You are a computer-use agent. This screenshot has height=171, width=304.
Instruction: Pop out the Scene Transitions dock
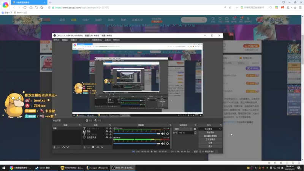(x=195, y=125)
